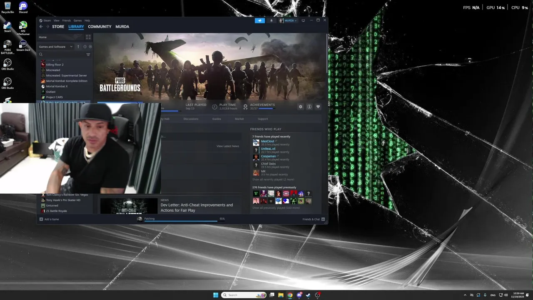Toggle sort order arrow in library sidebar
The height and width of the screenshot is (300, 533).
(78, 47)
